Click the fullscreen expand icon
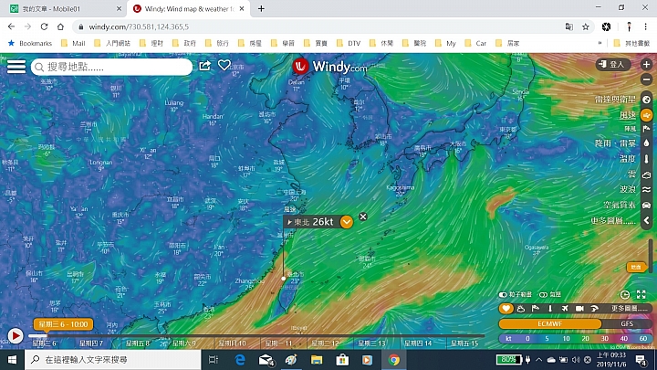The width and height of the screenshot is (657, 370). [x=641, y=294]
